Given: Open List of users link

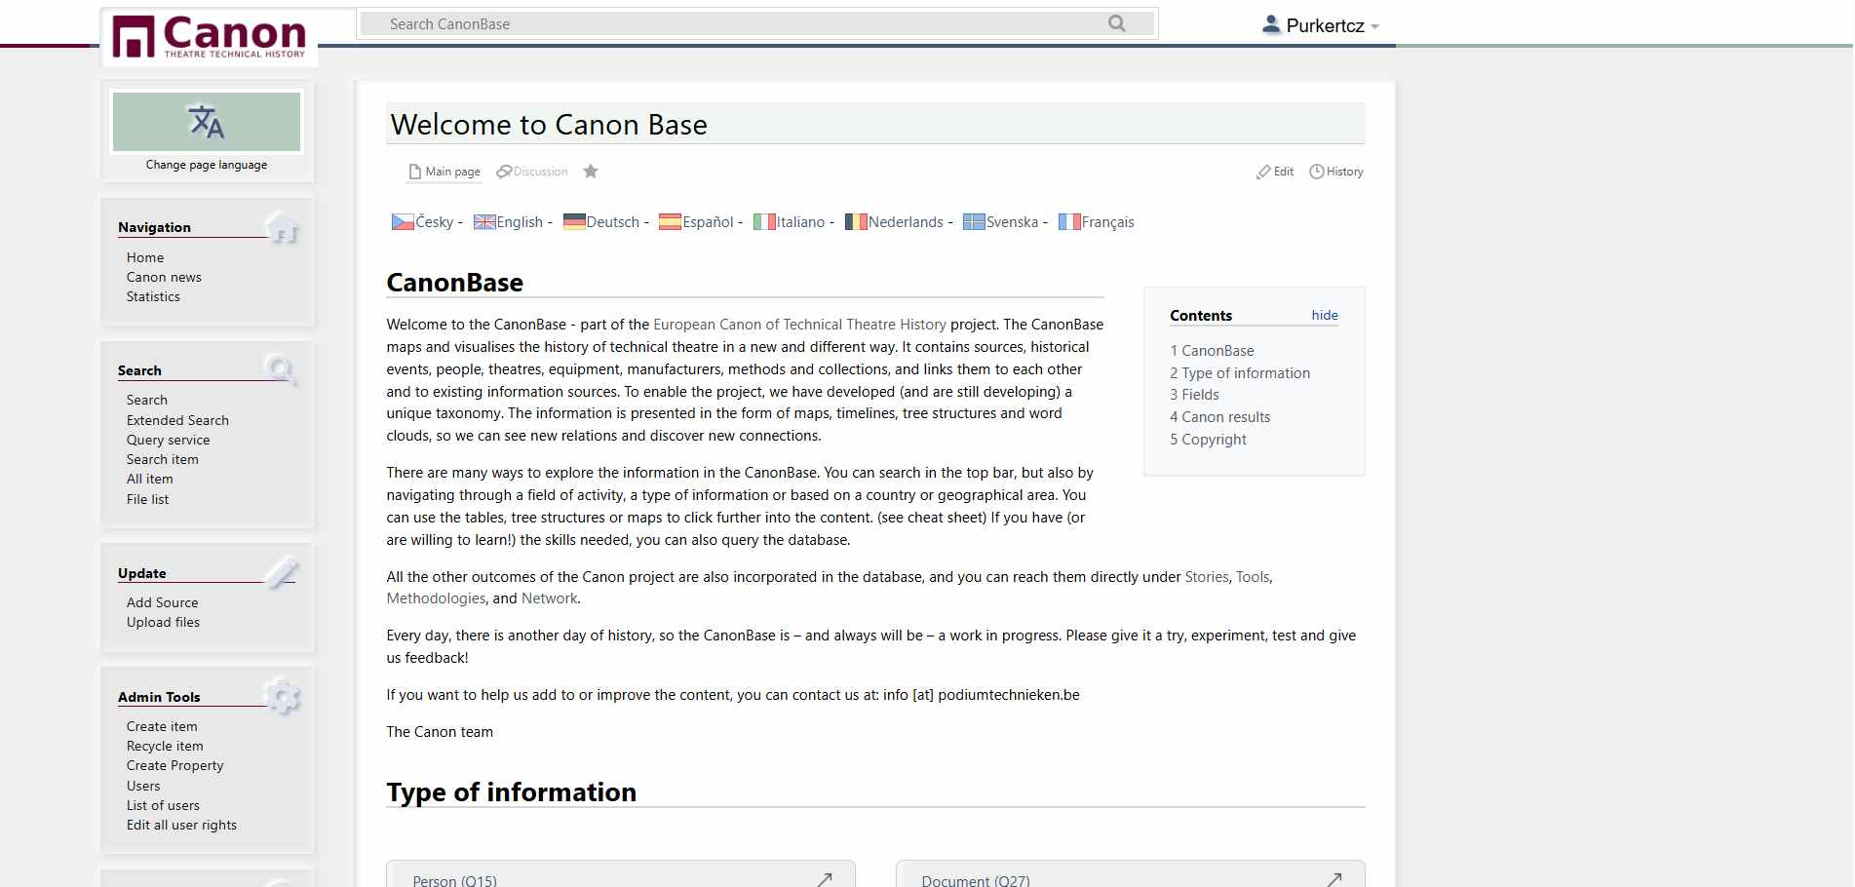Looking at the screenshot, I should point(163,805).
